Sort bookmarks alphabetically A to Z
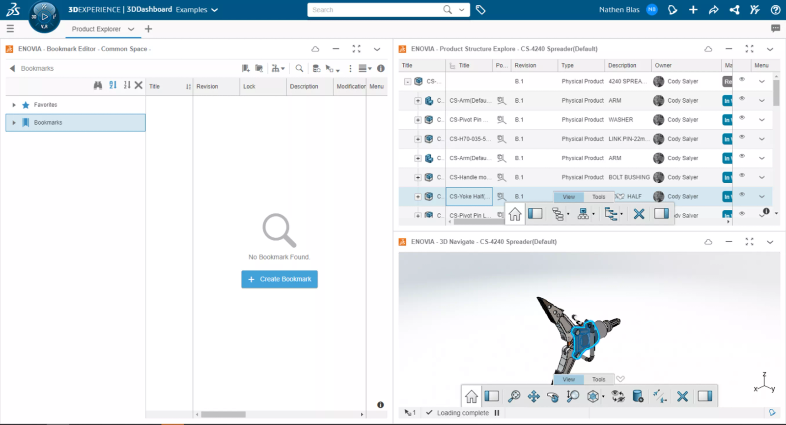 pyautogui.click(x=112, y=85)
